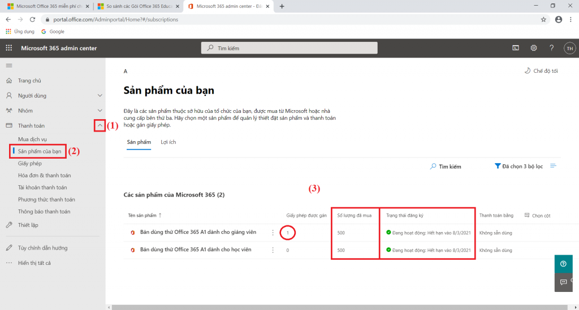Open Thông báo thanh toán
Viewport: 579px width, 310px height.
click(44, 212)
